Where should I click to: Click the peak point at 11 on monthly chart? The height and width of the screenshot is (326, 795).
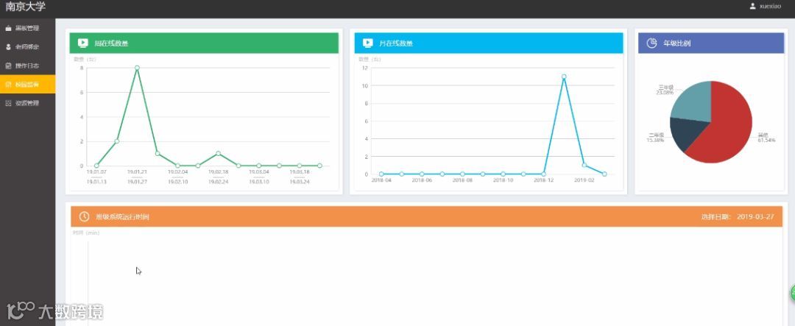564,77
